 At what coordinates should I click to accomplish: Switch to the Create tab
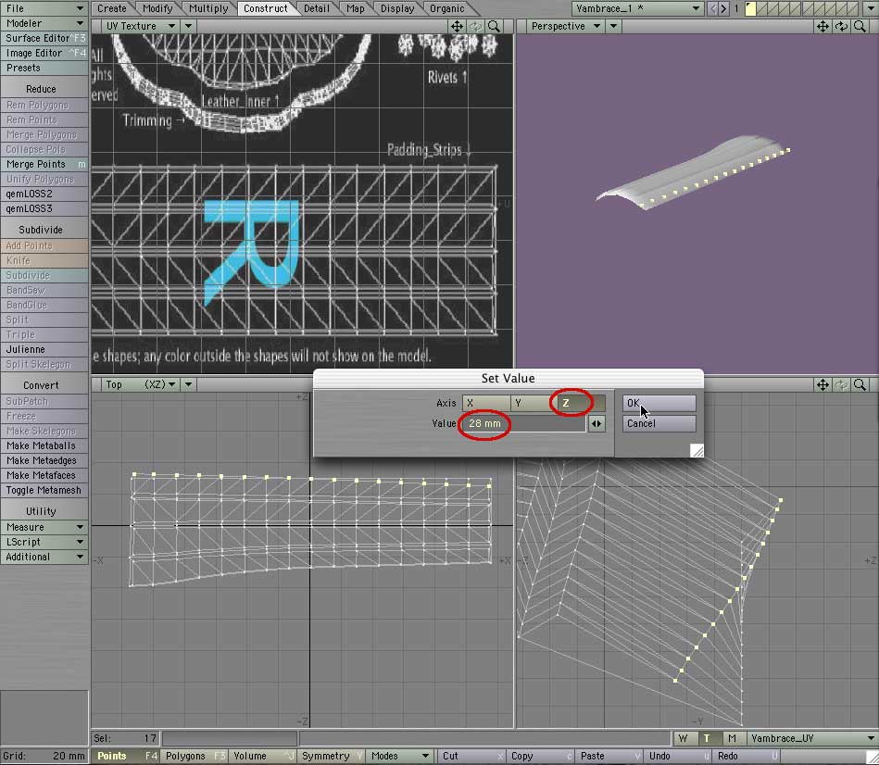pos(111,8)
